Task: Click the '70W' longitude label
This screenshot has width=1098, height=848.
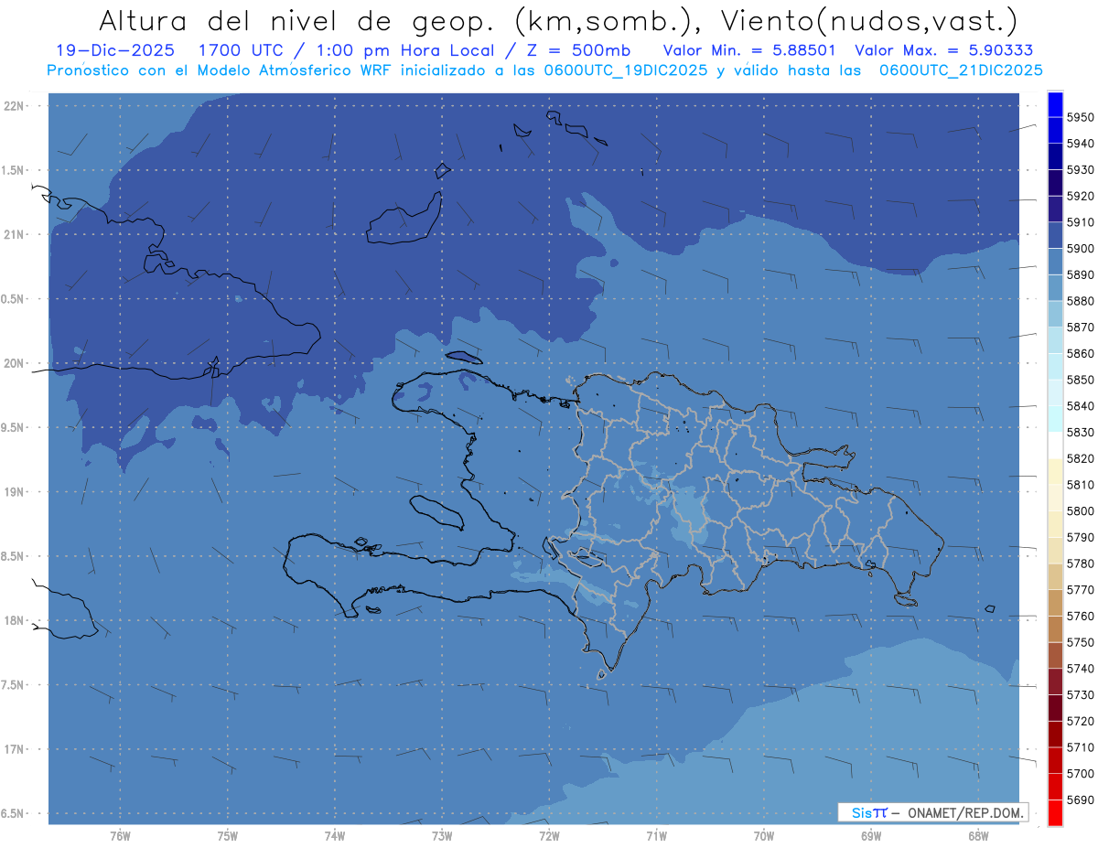Action: pos(764,836)
